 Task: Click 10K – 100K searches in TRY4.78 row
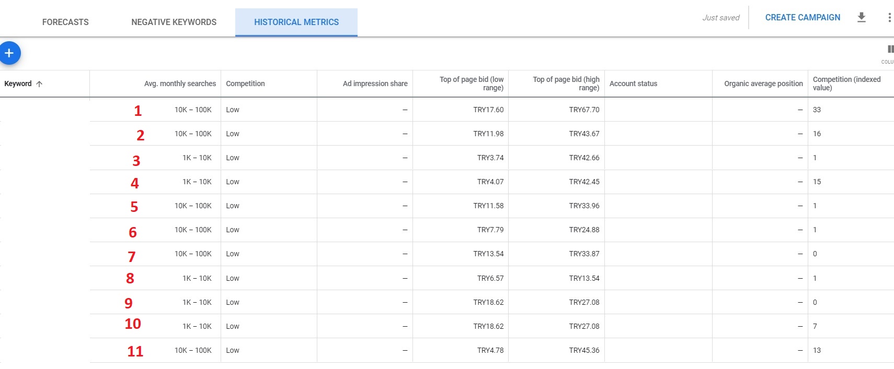pyautogui.click(x=193, y=350)
